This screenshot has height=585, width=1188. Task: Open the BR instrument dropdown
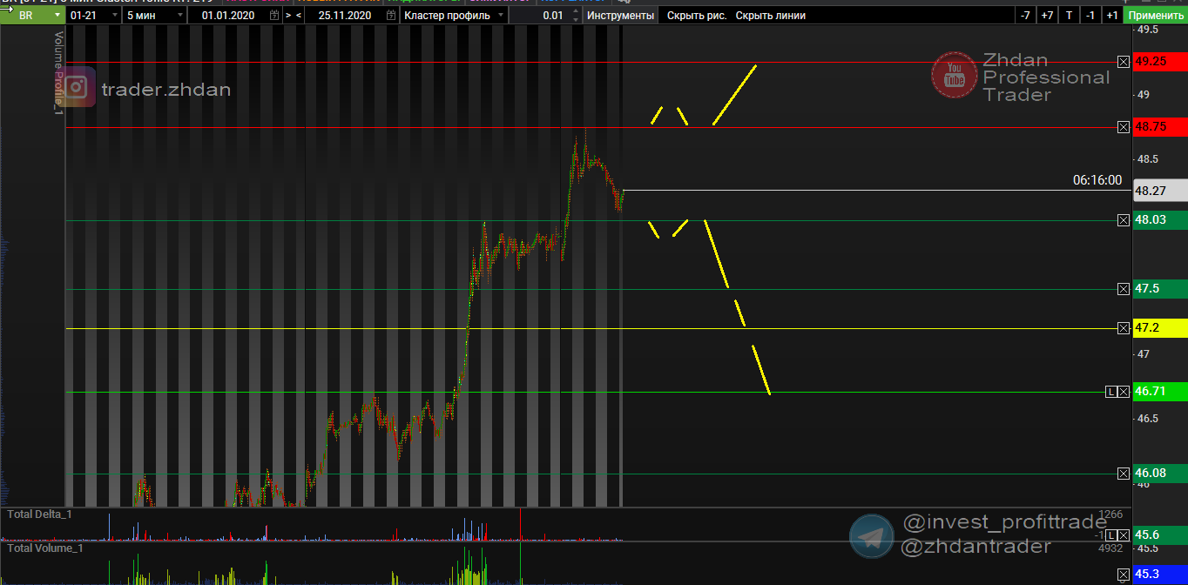click(x=32, y=16)
